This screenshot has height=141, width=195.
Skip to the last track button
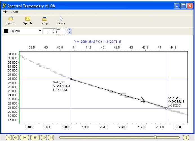click(51, 137)
